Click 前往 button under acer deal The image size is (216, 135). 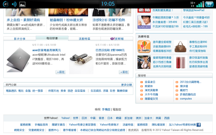[61, 72]
